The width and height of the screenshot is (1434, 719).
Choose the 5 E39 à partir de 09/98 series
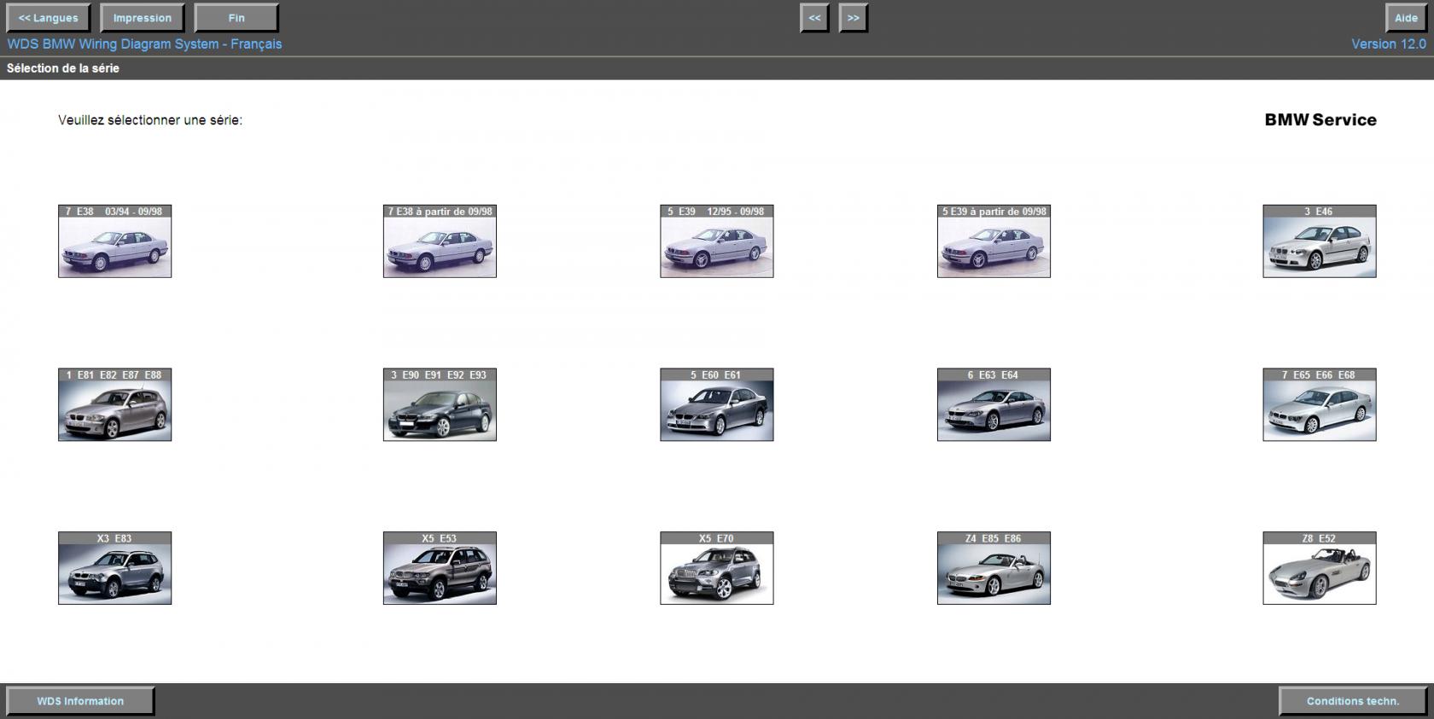tap(994, 241)
